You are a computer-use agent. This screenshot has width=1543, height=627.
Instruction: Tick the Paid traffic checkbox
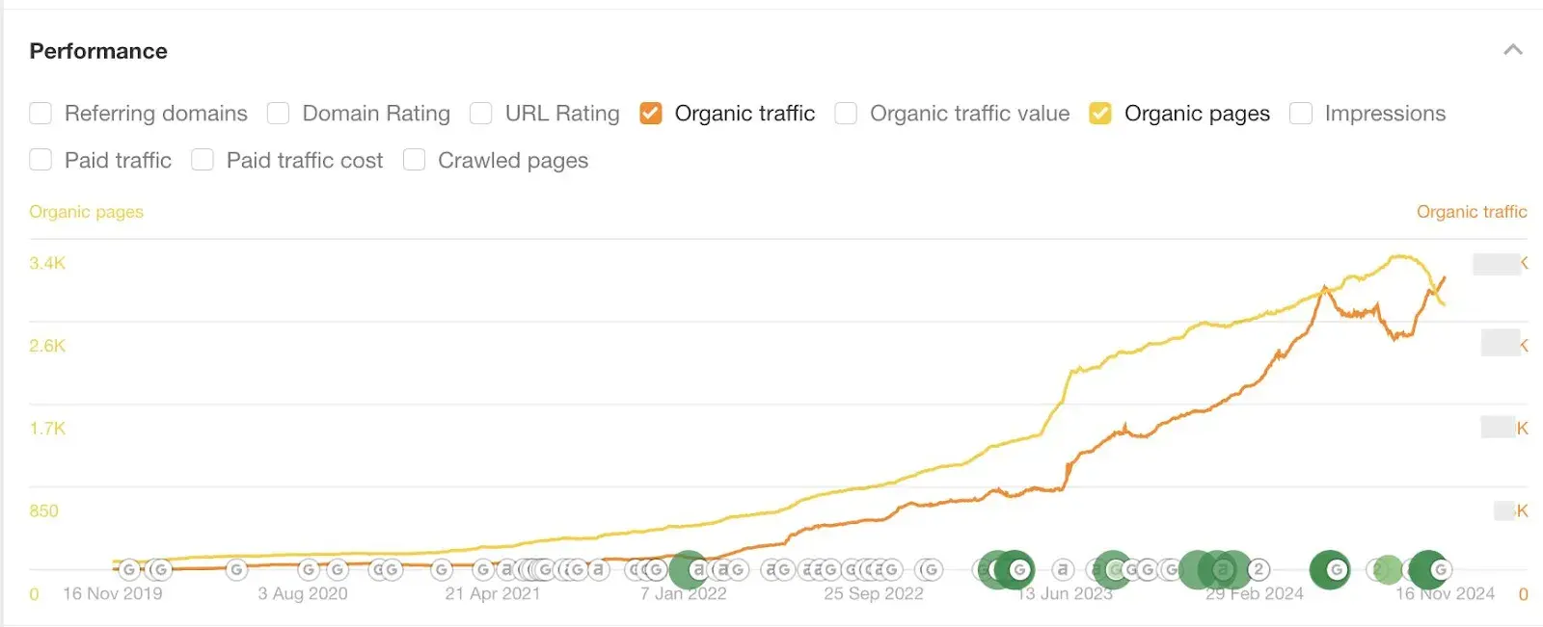pyautogui.click(x=41, y=160)
